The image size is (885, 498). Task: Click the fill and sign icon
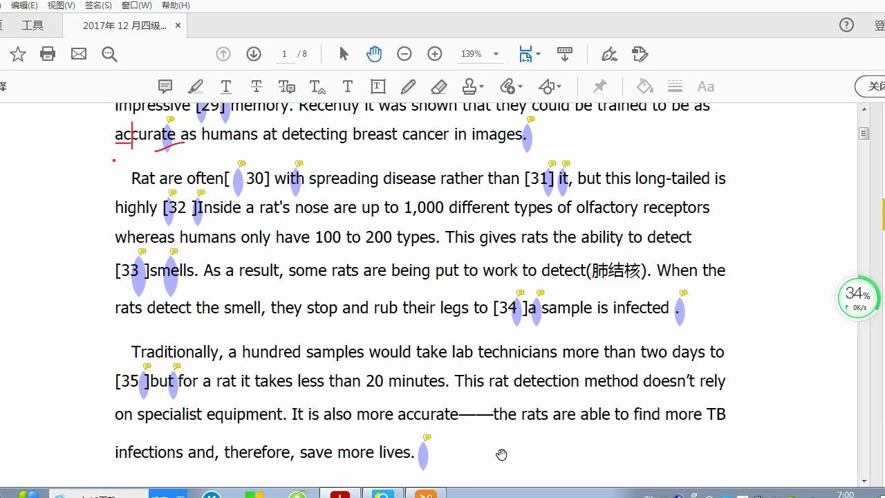(640, 54)
